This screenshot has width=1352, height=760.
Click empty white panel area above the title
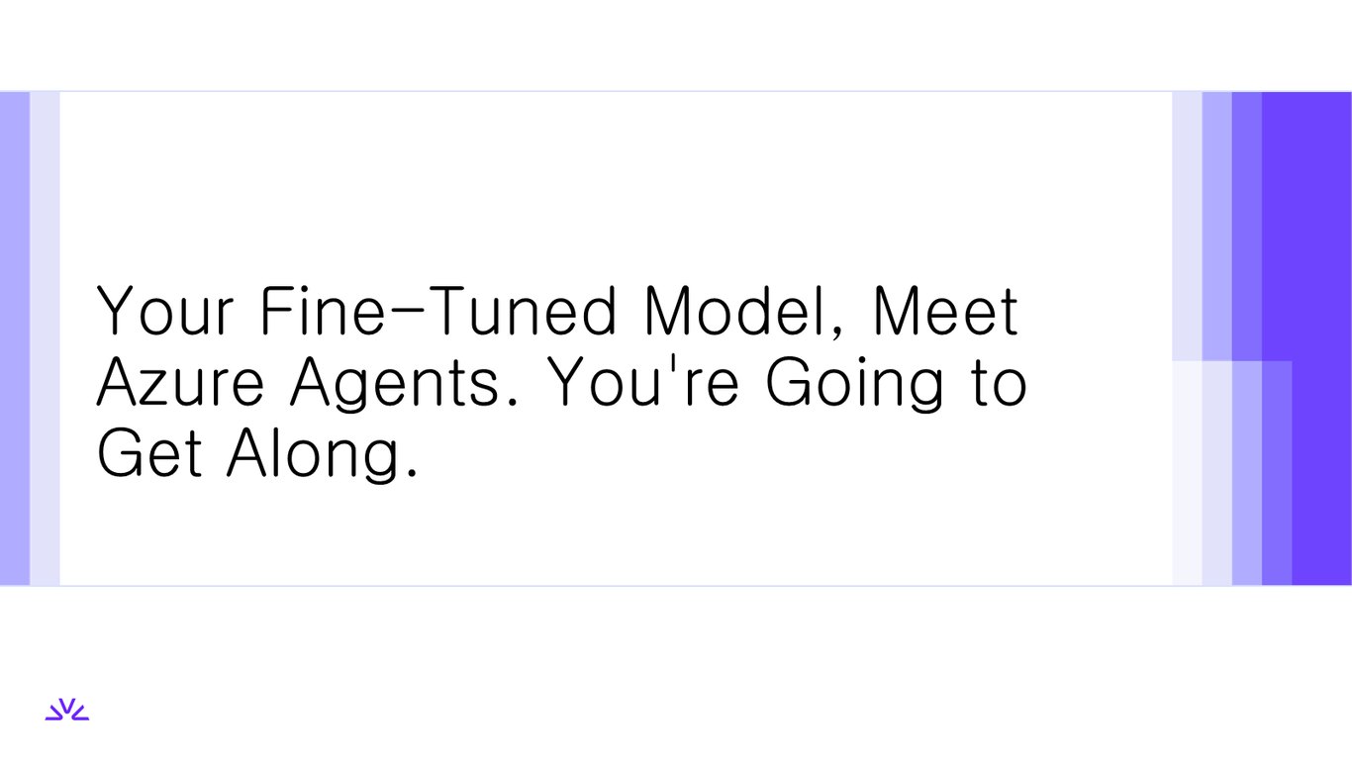(x=614, y=178)
